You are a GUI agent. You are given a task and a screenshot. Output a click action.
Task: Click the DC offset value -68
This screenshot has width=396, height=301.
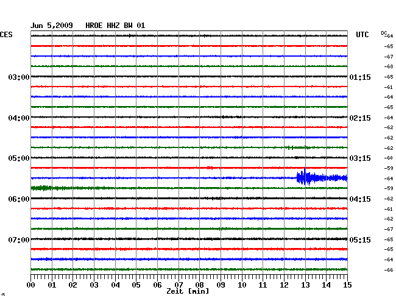[x=389, y=66]
